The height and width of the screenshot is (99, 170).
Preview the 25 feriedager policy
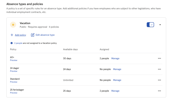[14, 93]
